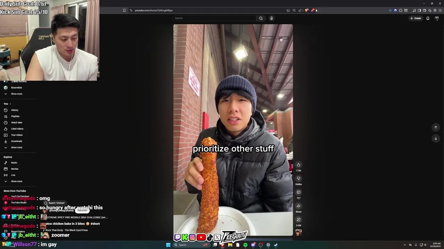Image resolution: width=444 pixels, height=249 pixels.
Task: Bookmark this page via bookmark icon
Action: 124,10
